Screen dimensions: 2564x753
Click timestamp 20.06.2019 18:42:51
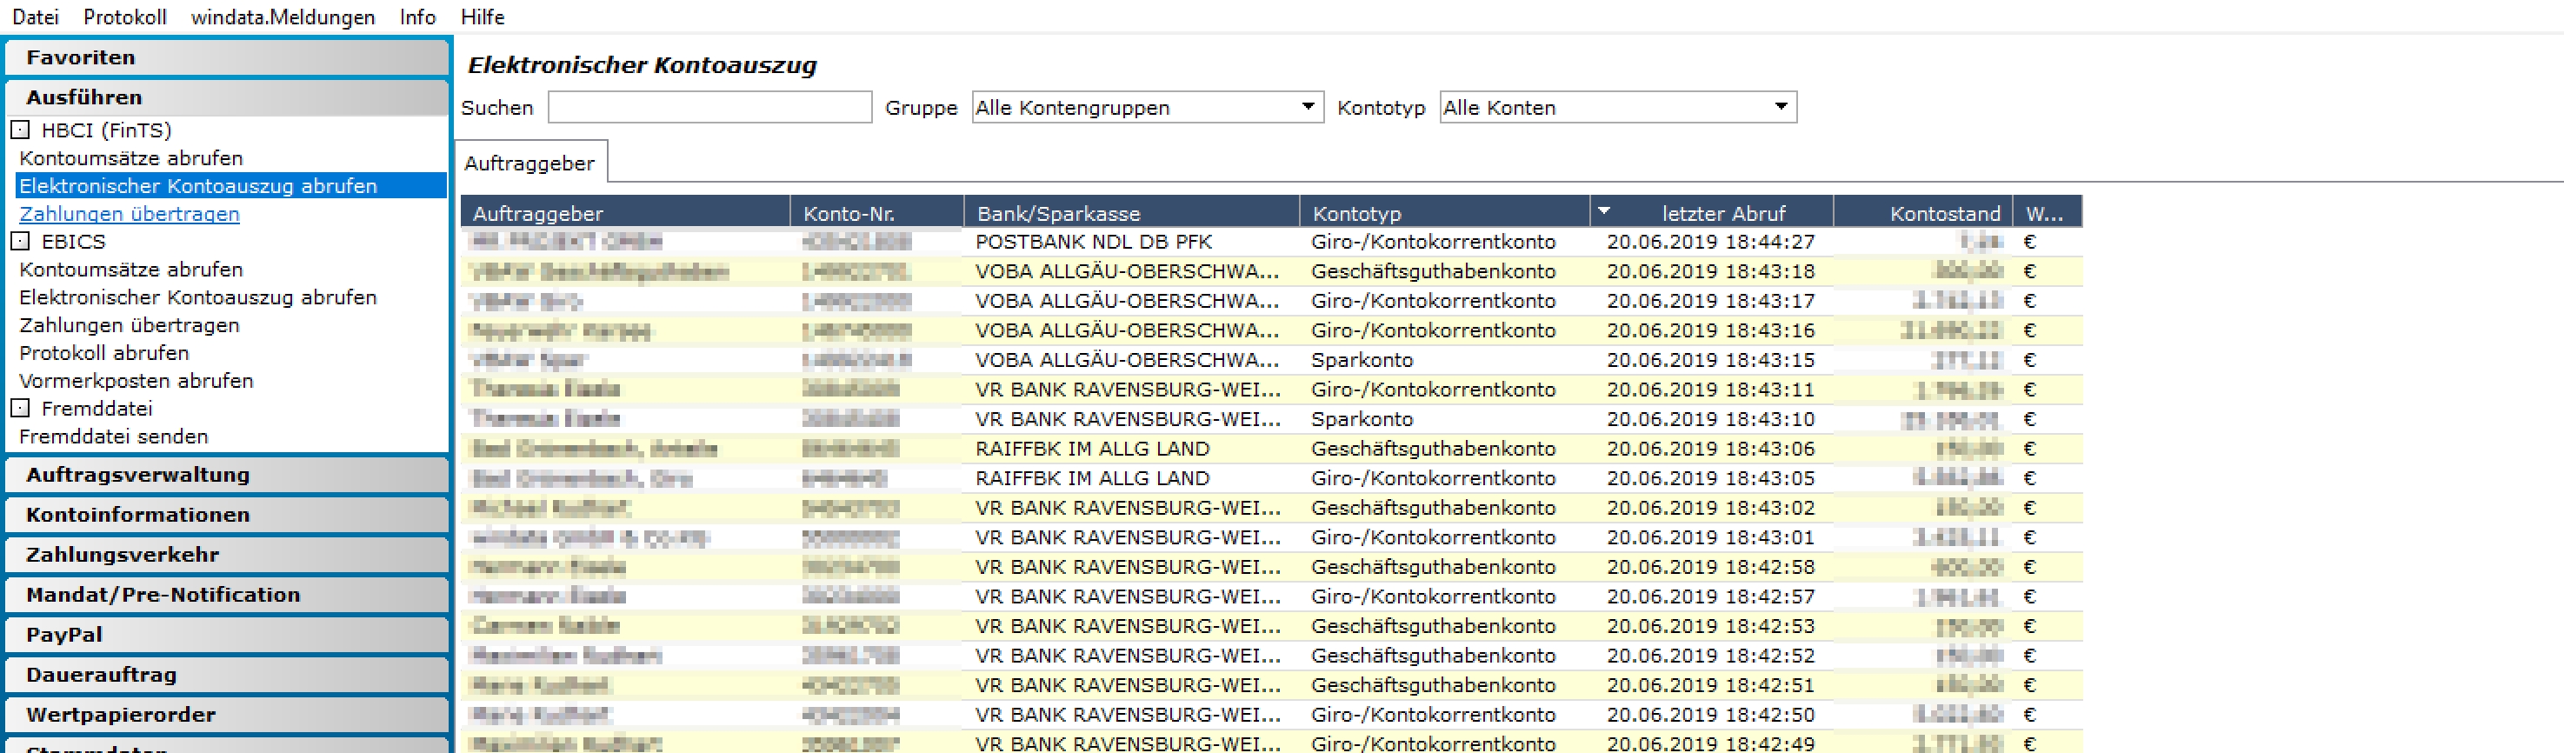tap(1710, 685)
